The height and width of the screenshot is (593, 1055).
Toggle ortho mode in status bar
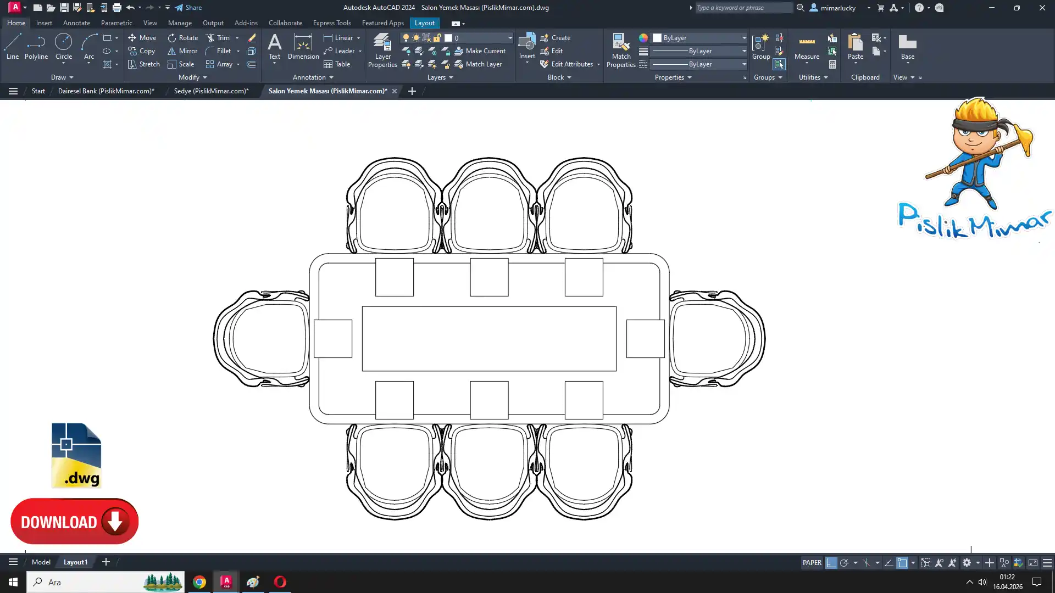[831, 563]
